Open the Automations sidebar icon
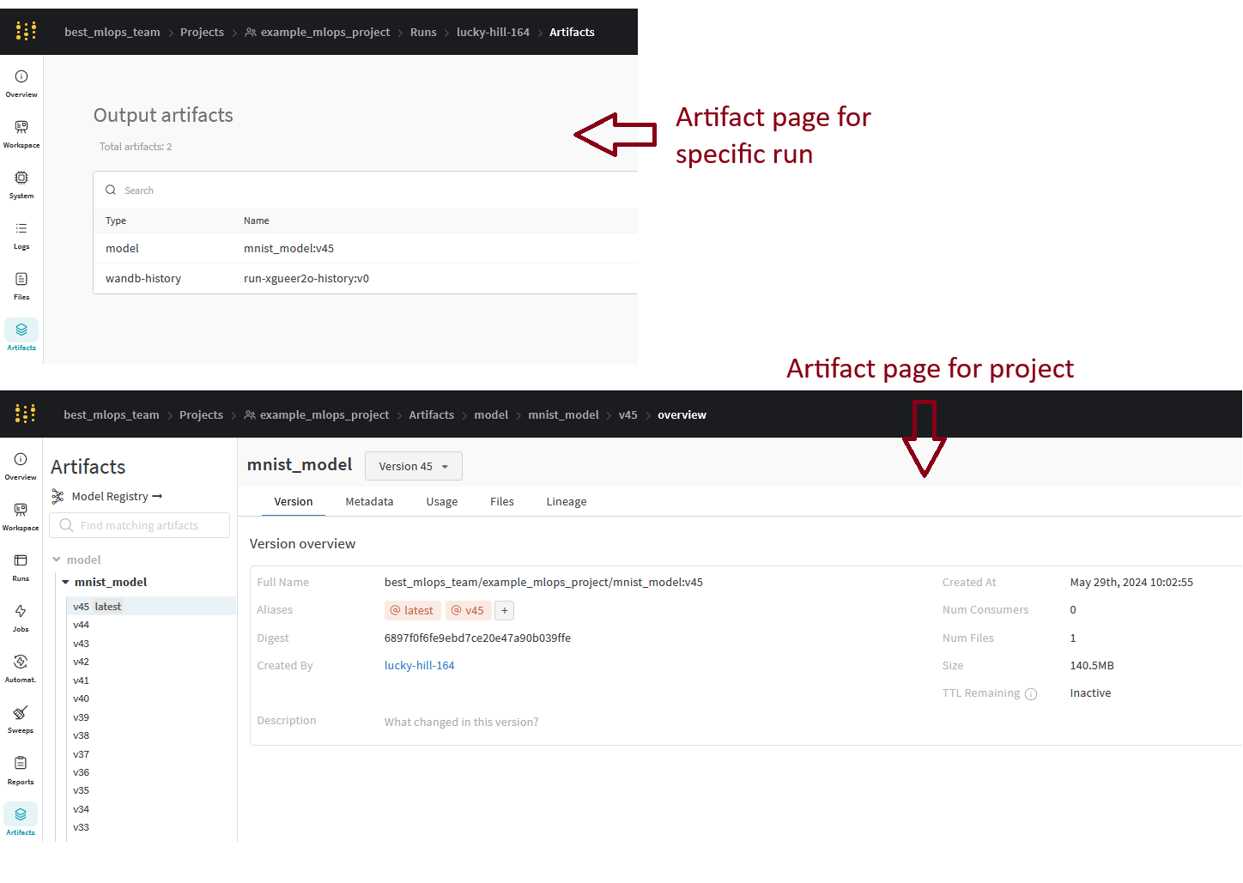This screenshot has width=1243, height=883. [x=21, y=662]
